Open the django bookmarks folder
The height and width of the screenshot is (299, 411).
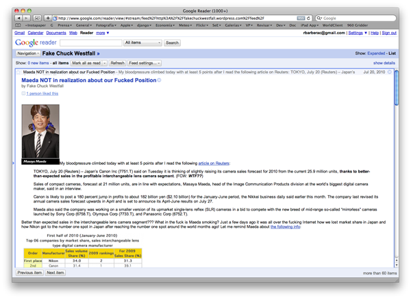tap(144, 25)
